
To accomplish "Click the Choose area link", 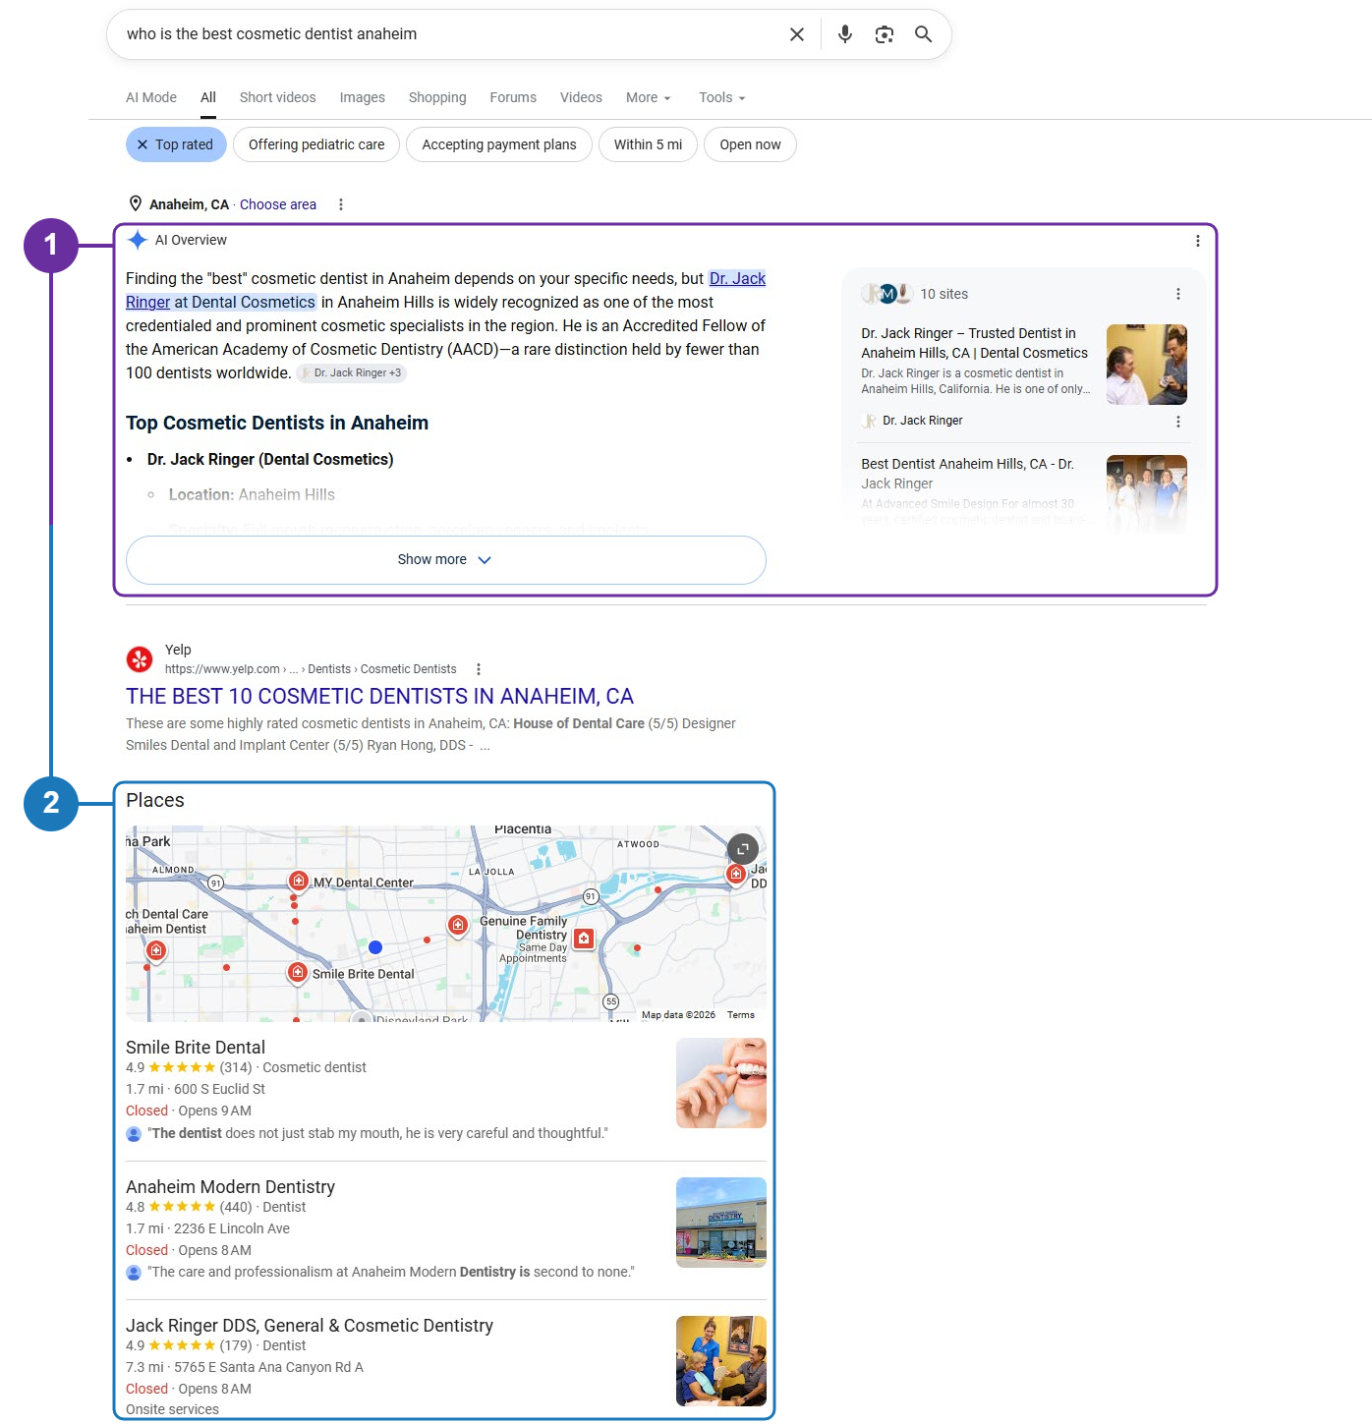I will (x=278, y=204).
